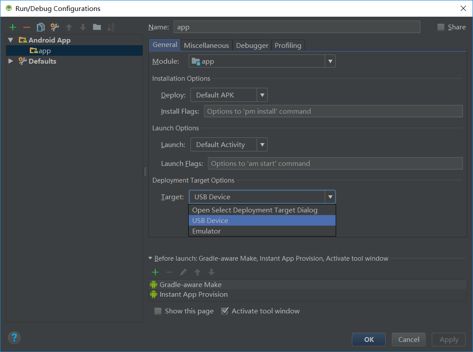
Task: Open the edit defaults wrench icon
Action: pyautogui.click(x=54, y=28)
